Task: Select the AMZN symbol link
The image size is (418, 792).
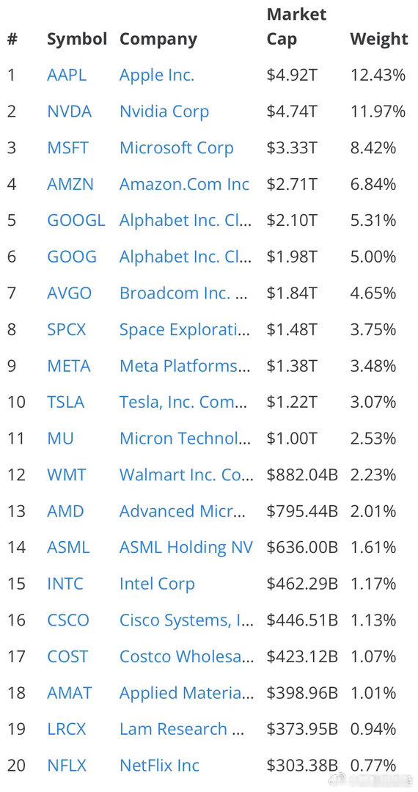Action: 70,184
